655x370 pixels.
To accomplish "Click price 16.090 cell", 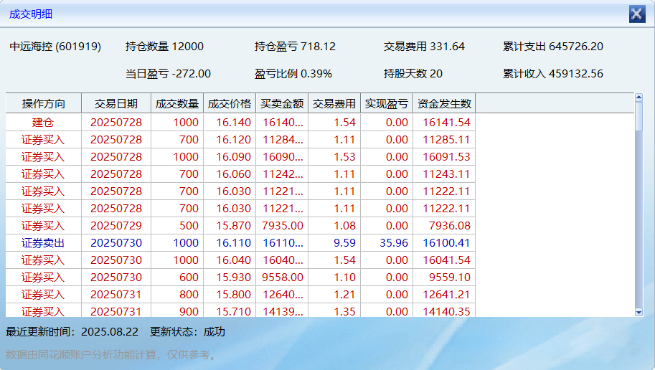I will (x=230, y=156).
